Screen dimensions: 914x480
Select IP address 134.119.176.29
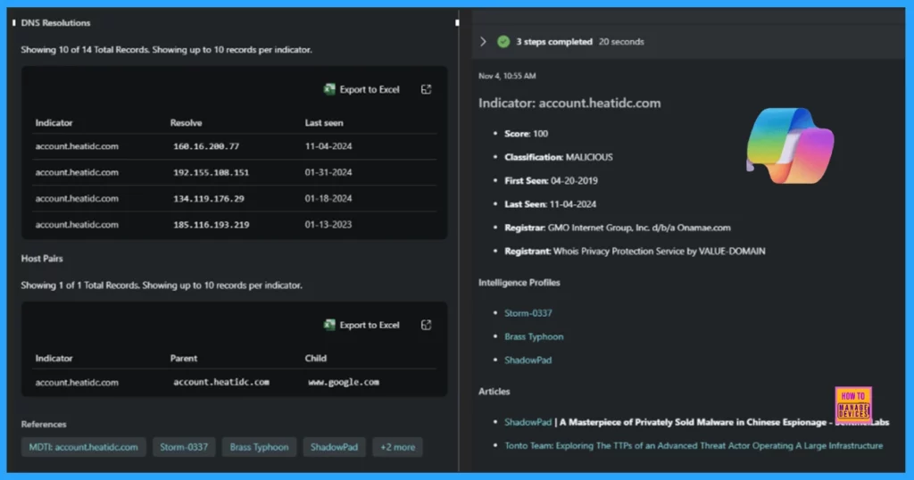(209, 199)
